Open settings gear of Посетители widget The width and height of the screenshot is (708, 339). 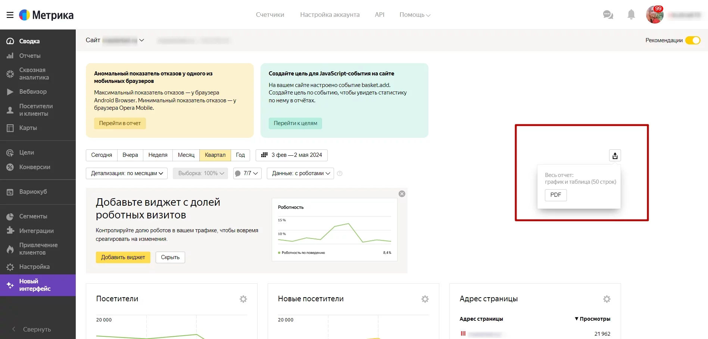coord(243,299)
